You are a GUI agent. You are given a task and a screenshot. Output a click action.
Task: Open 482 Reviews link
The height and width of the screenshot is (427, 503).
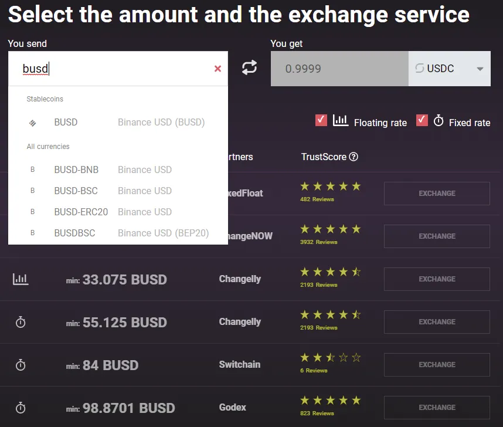(x=317, y=199)
